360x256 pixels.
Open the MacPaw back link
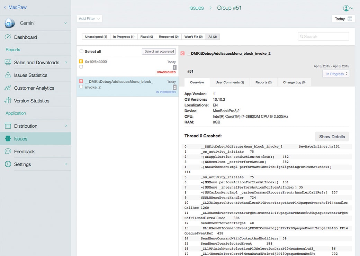click(15, 7)
